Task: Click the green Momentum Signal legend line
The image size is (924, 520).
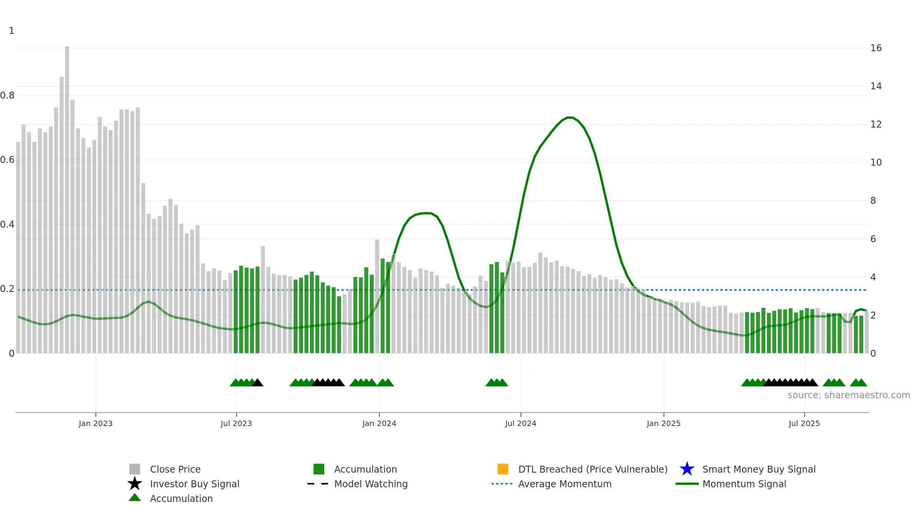Action: pyautogui.click(x=687, y=484)
